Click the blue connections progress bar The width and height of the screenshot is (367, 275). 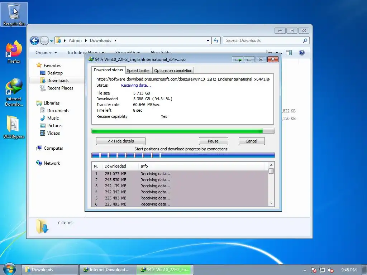click(183, 155)
